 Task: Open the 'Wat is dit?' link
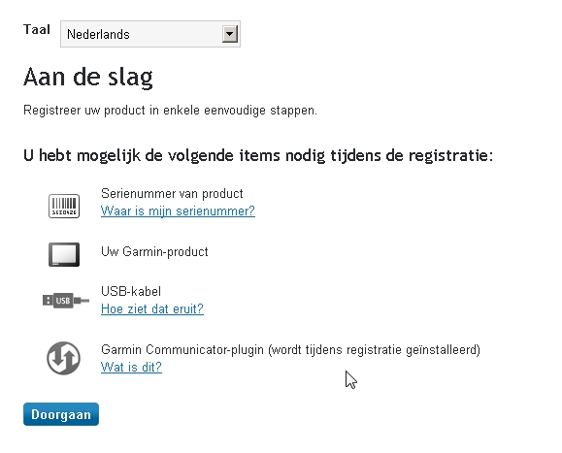pos(131,367)
